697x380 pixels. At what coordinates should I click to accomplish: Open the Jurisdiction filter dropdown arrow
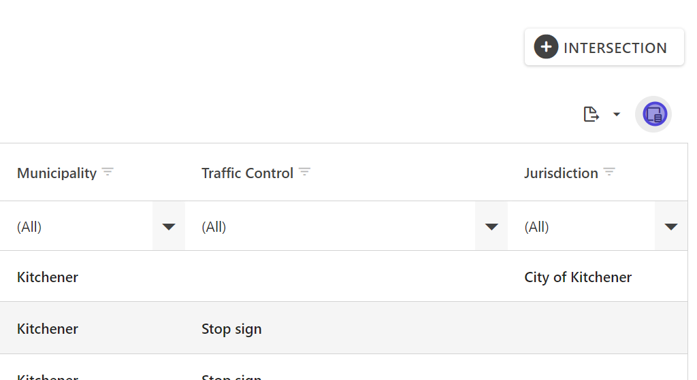tap(671, 226)
